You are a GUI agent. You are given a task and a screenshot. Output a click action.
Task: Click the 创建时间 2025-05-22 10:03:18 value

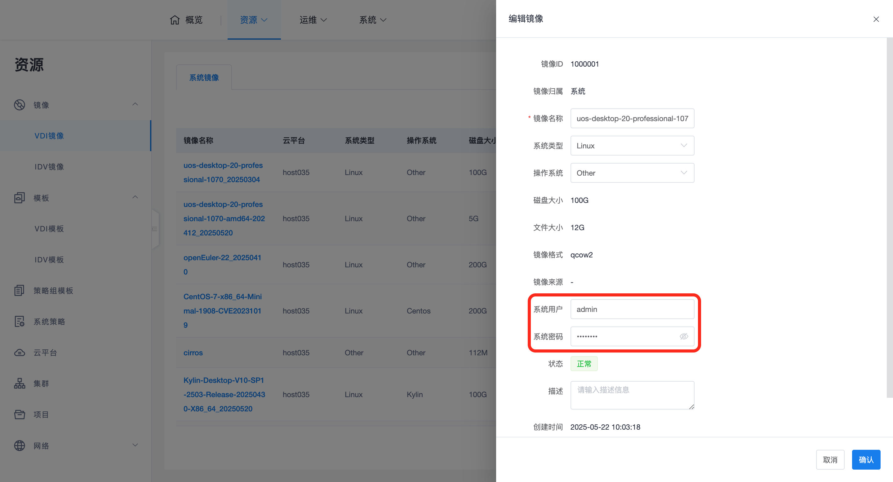(605, 427)
